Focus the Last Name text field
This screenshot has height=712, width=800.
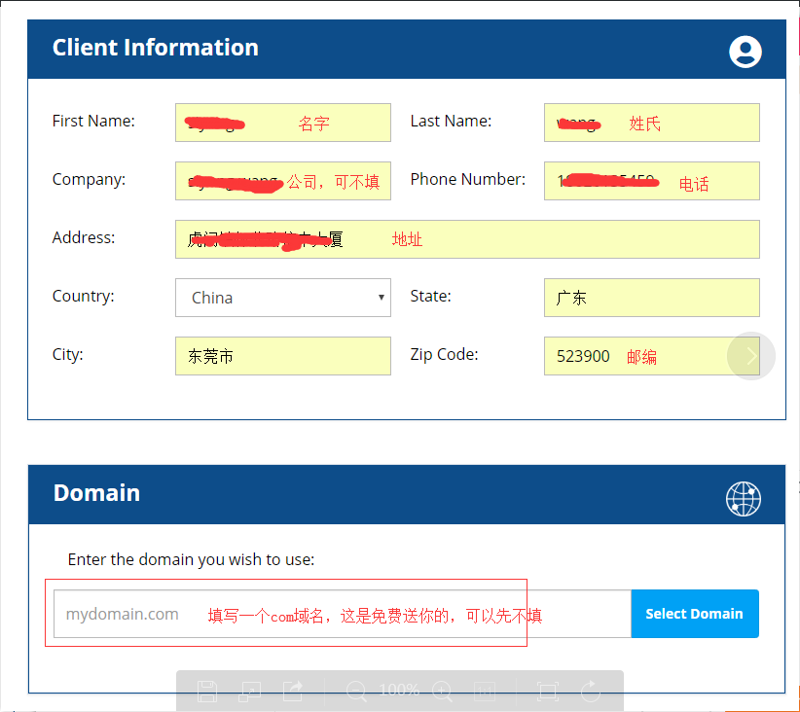(x=651, y=123)
